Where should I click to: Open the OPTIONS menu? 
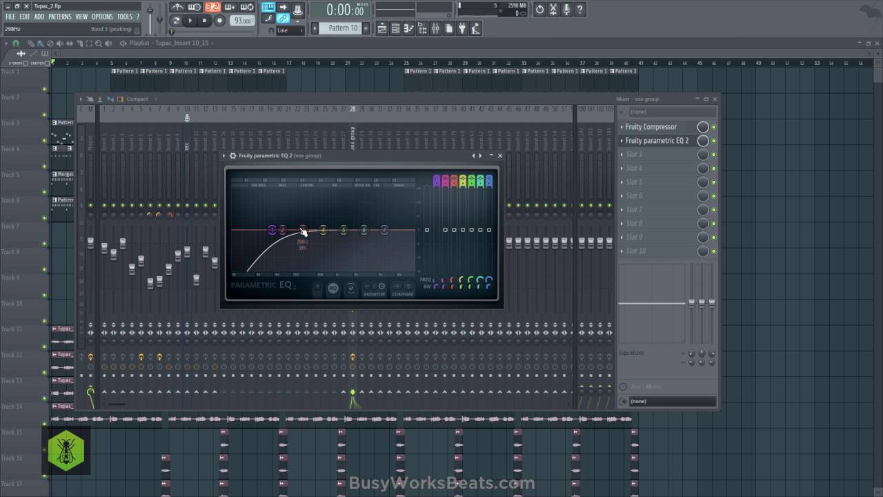pyautogui.click(x=102, y=17)
